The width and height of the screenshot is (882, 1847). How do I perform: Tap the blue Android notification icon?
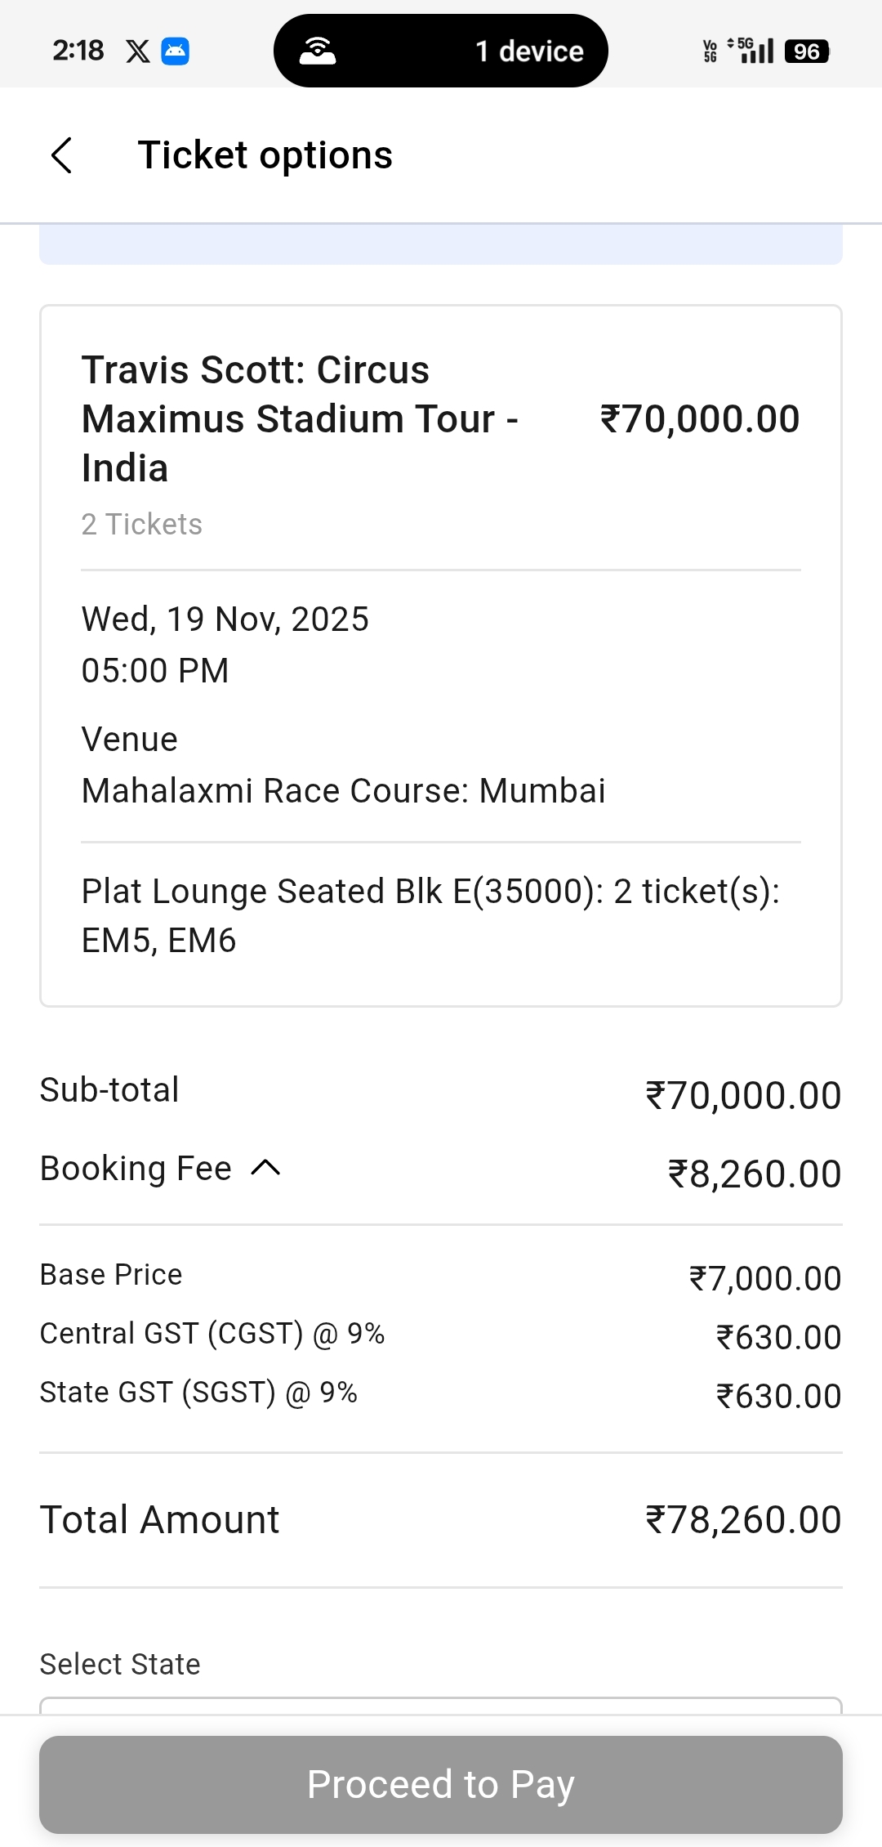(x=176, y=51)
